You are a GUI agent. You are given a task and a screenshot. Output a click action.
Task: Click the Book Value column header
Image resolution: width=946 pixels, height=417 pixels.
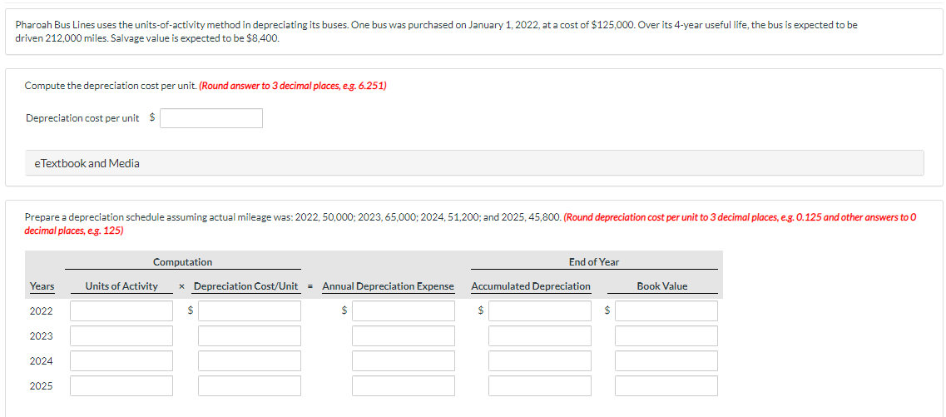[x=662, y=286]
